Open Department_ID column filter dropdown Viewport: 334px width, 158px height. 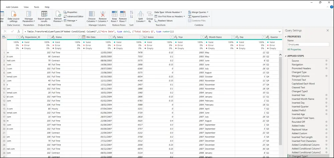[49, 37]
